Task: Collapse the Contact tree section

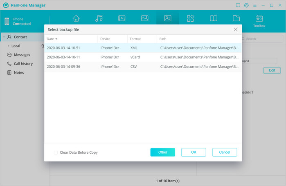Action: click(x=4, y=37)
